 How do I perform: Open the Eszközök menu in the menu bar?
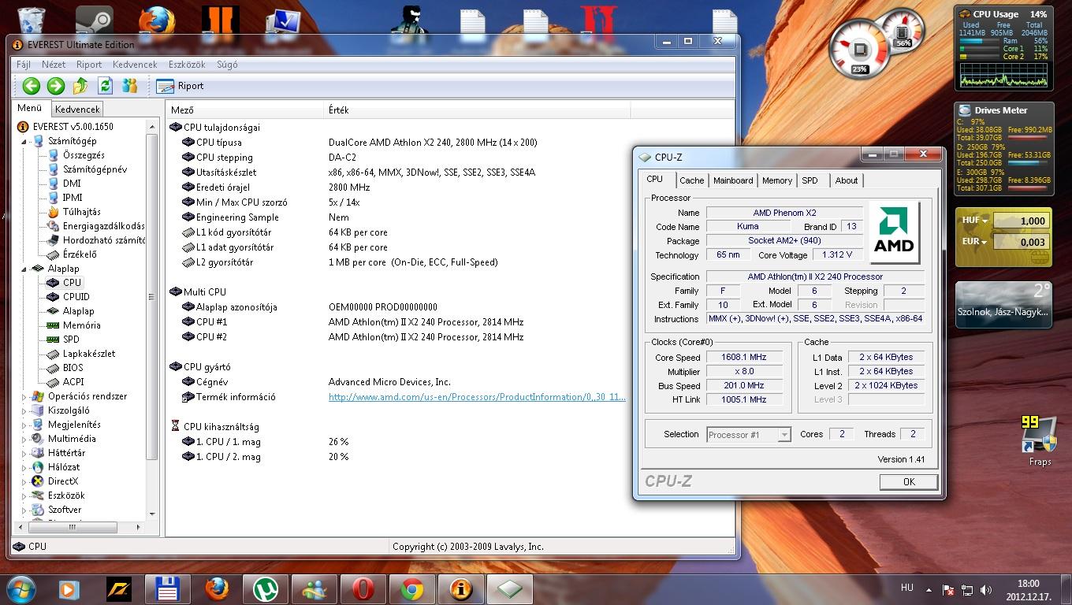pos(187,65)
